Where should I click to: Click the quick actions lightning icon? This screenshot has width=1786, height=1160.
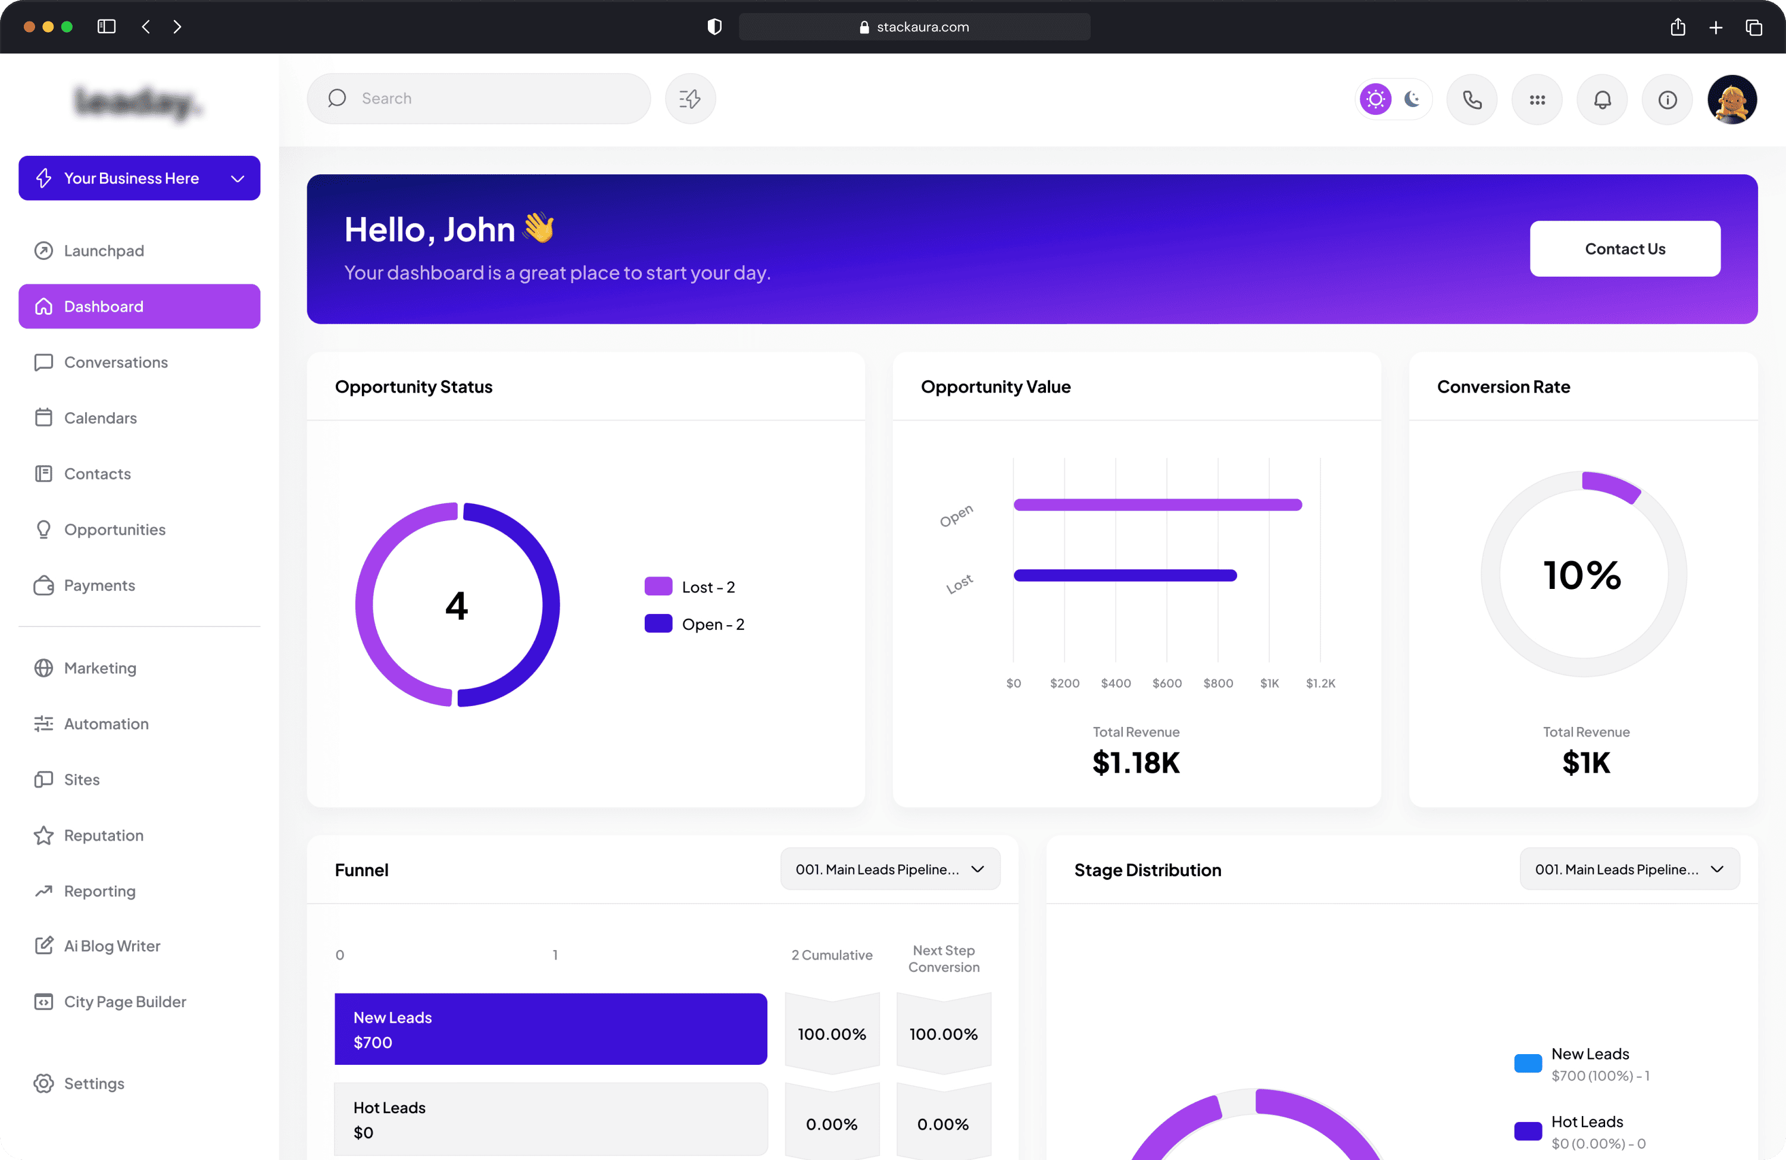coord(689,98)
